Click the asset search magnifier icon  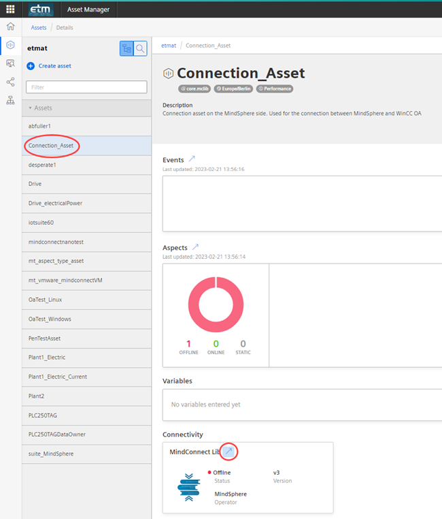pos(140,48)
